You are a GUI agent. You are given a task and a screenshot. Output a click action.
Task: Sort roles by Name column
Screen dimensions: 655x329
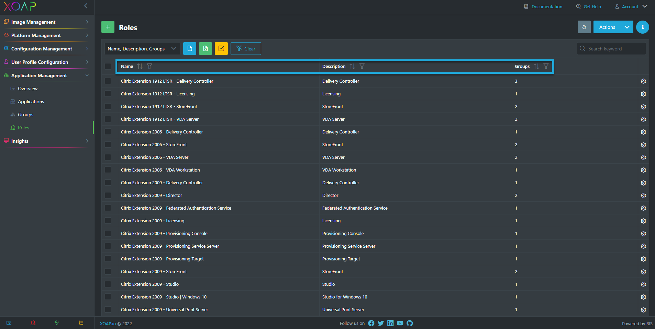[140, 66]
